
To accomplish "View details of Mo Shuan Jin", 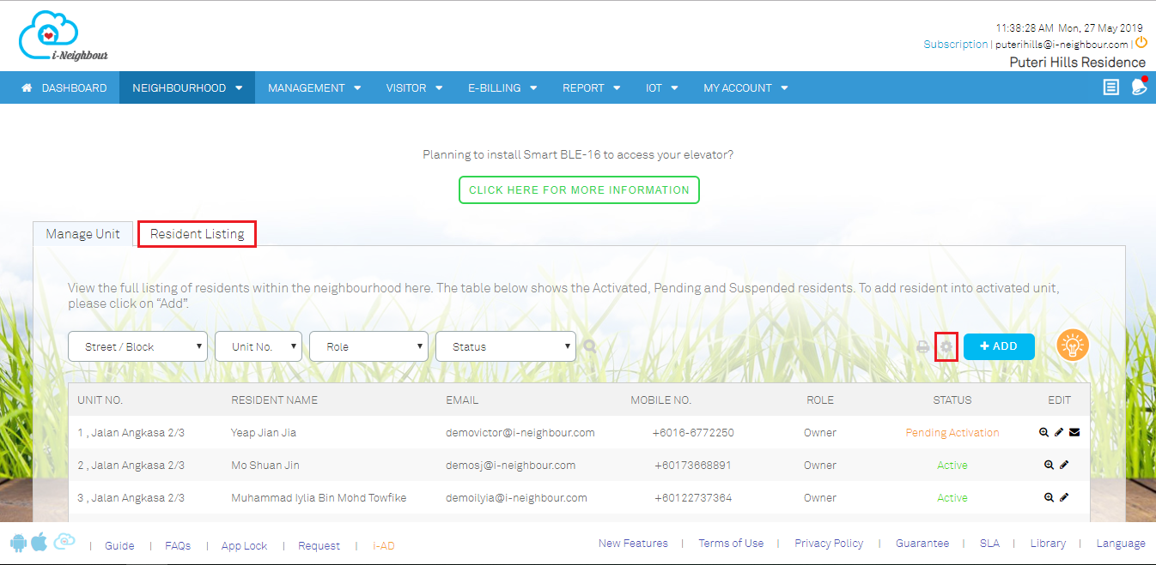I will pos(1049,466).
